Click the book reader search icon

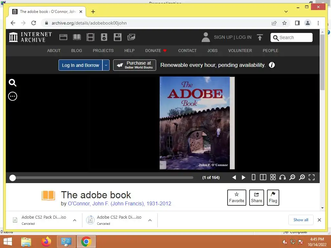coord(13,83)
